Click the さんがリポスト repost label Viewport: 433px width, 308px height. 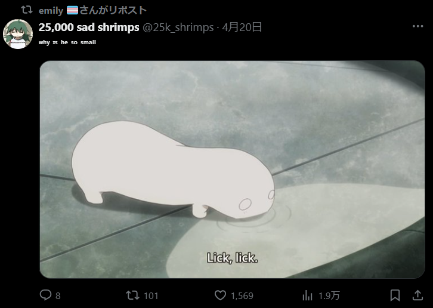point(113,10)
